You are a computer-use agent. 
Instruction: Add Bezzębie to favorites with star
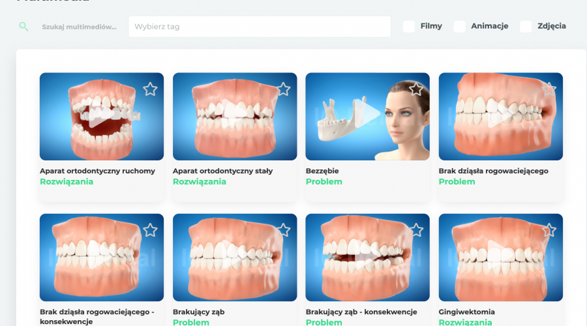[416, 89]
